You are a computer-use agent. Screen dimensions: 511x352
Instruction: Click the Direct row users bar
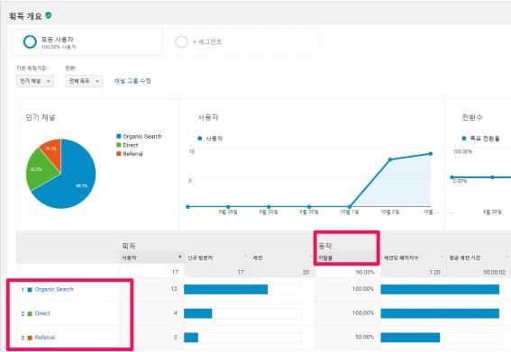[x=198, y=313]
